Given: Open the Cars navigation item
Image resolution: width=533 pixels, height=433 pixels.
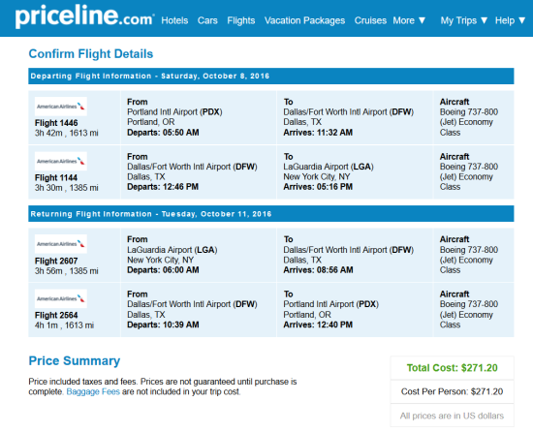Looking at the screenshot, I should pos(207,20).
